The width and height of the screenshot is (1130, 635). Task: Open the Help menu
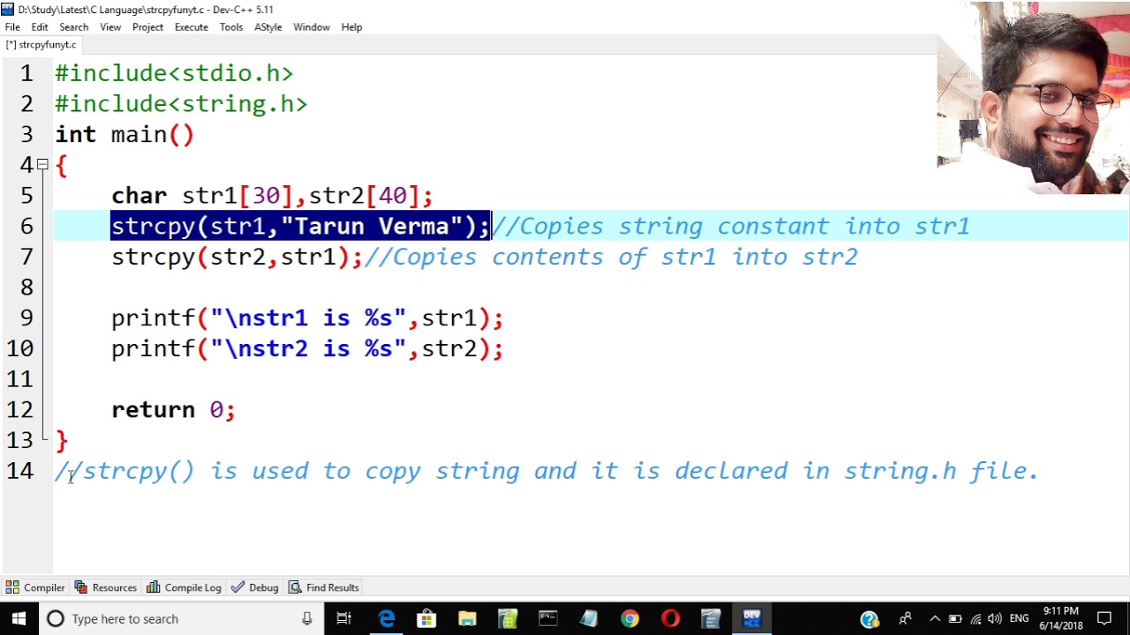coord(351,27)
